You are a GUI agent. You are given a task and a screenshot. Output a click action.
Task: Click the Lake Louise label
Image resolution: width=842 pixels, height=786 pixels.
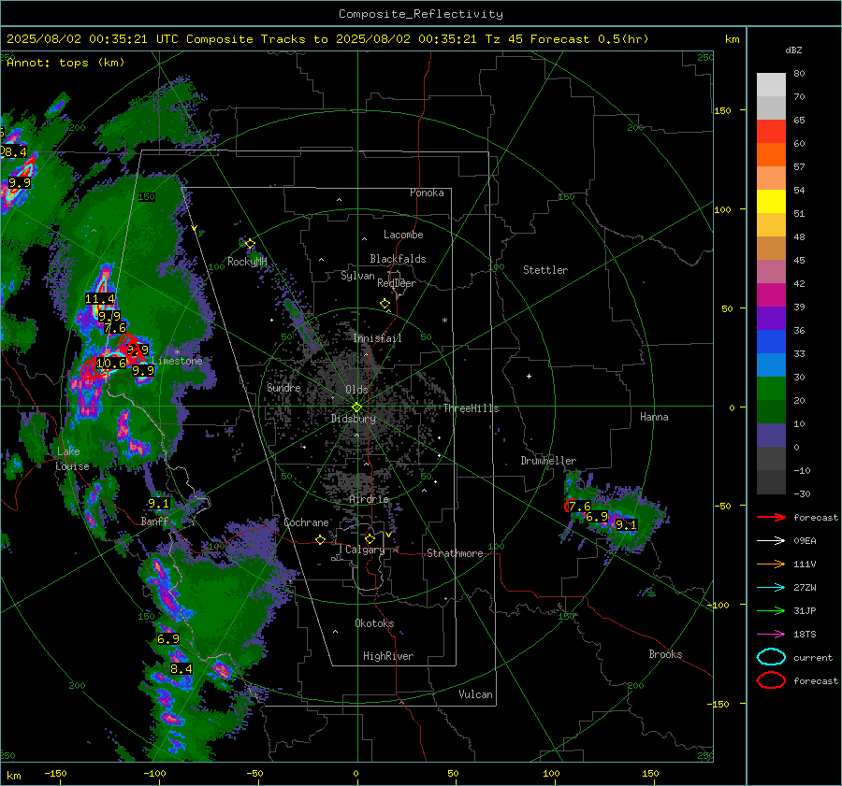point(72,459)
